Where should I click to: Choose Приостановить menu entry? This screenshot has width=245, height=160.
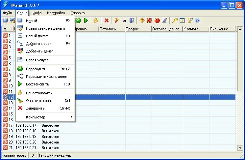[x=45, y=93]
